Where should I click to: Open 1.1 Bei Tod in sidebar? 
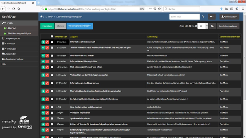[x=19, y=28]
